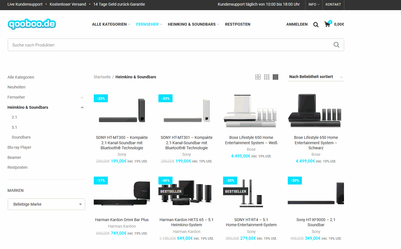Open the qooboo.de logo homepage

(32, 24)
